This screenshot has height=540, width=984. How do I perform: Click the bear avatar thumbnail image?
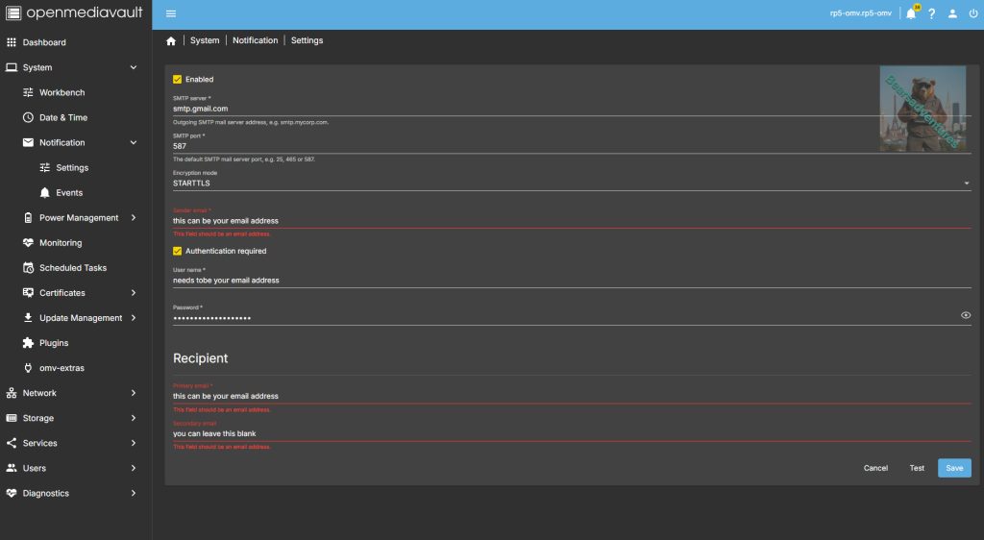[x=908, y=109]
